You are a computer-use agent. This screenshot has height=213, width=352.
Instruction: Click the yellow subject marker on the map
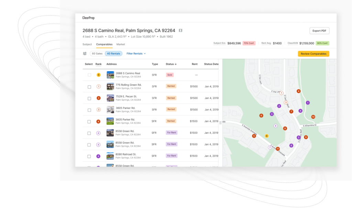[266, 136]
